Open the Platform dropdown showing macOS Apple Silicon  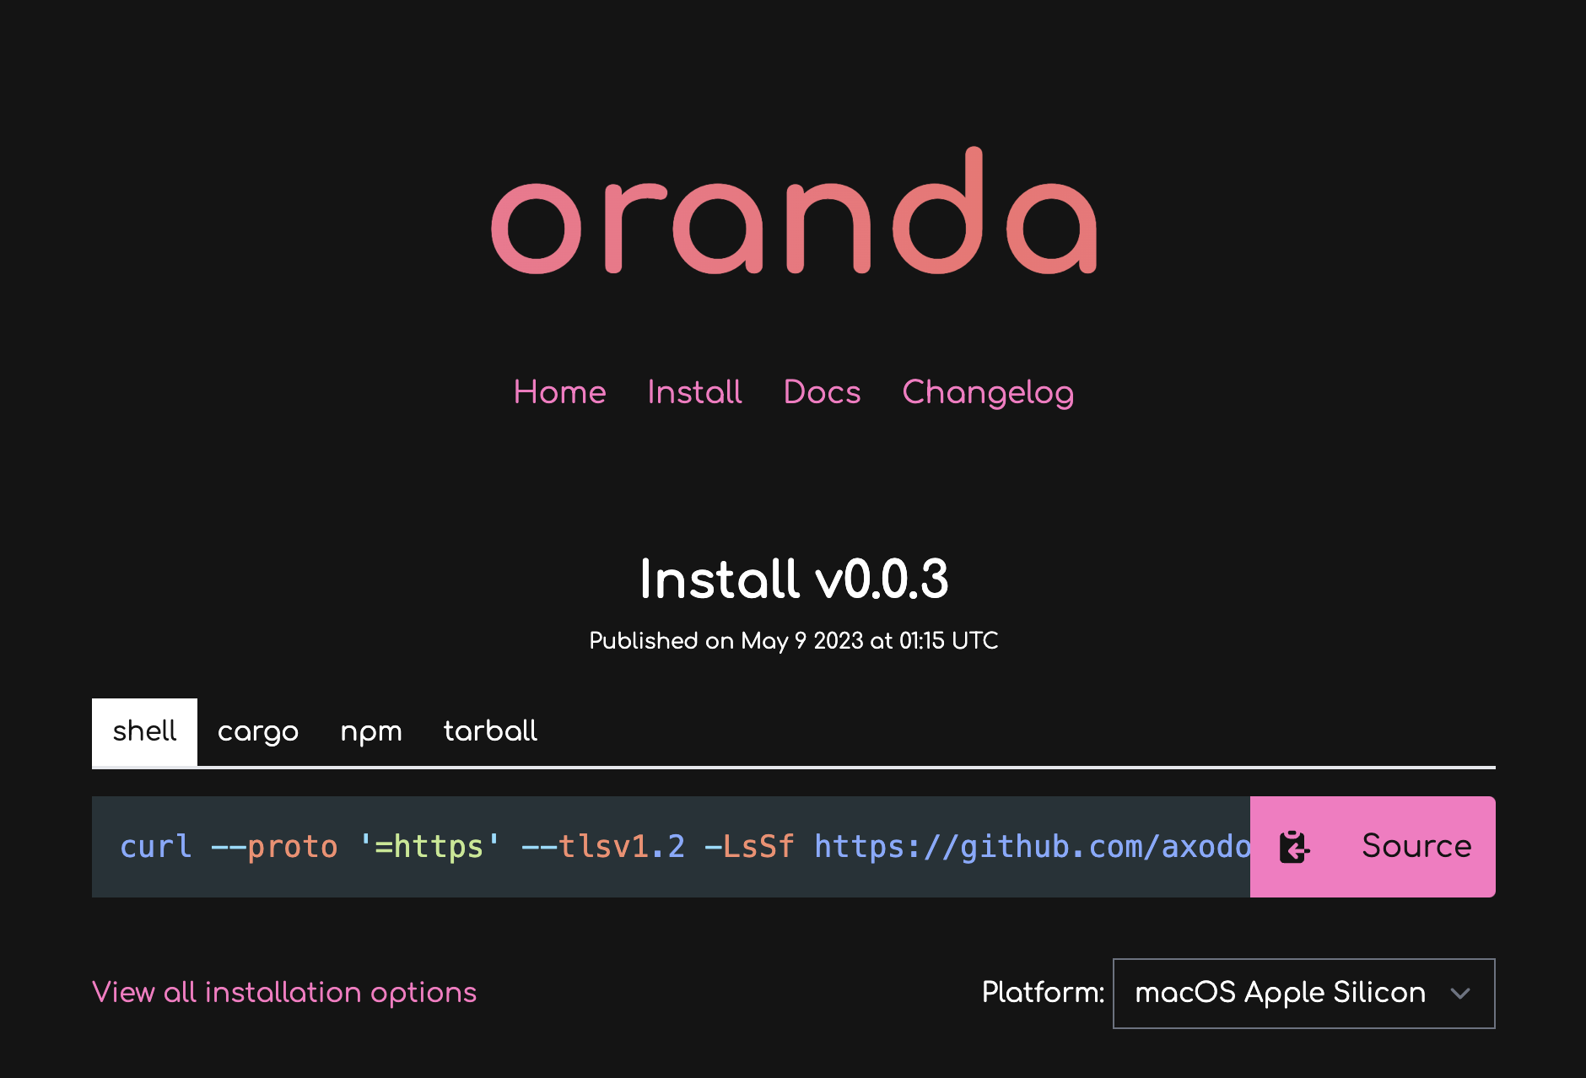(1303, 994)
